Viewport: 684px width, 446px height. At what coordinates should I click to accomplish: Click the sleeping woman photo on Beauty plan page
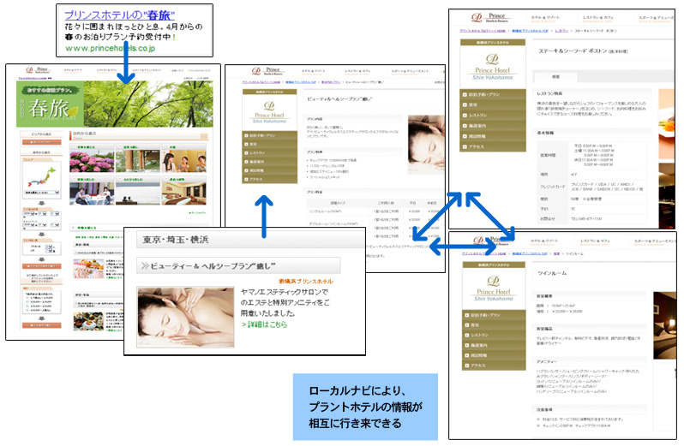click(x=426, y=145)
